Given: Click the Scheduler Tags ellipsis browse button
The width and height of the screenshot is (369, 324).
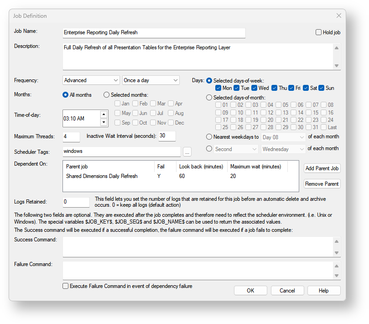Looking at the screenshot, I should pyautogui.click(x=187, y=152).
